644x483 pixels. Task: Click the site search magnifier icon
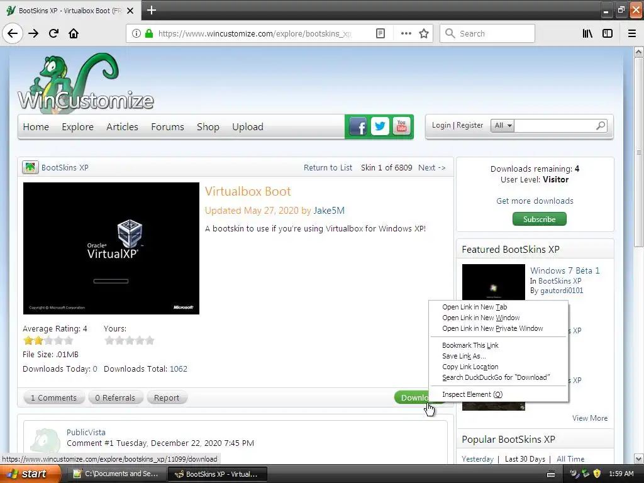pos(601,125)
